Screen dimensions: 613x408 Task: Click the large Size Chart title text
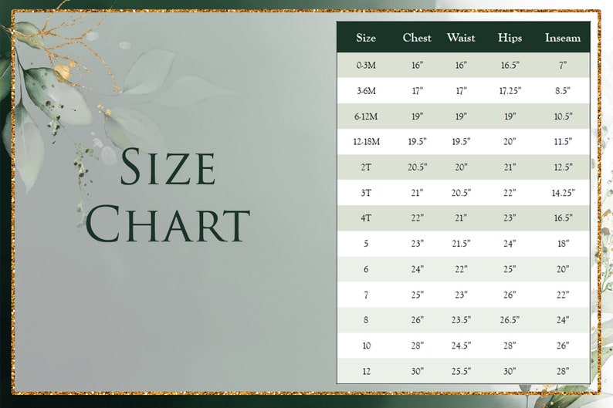168,195
